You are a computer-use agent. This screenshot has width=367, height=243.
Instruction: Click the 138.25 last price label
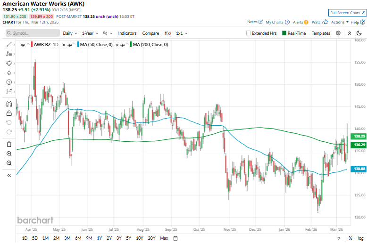tap(359, 136)
